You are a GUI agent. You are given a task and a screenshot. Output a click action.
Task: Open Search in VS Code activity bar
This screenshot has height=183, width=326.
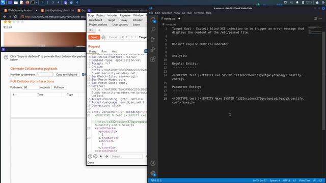coord(153,29)
